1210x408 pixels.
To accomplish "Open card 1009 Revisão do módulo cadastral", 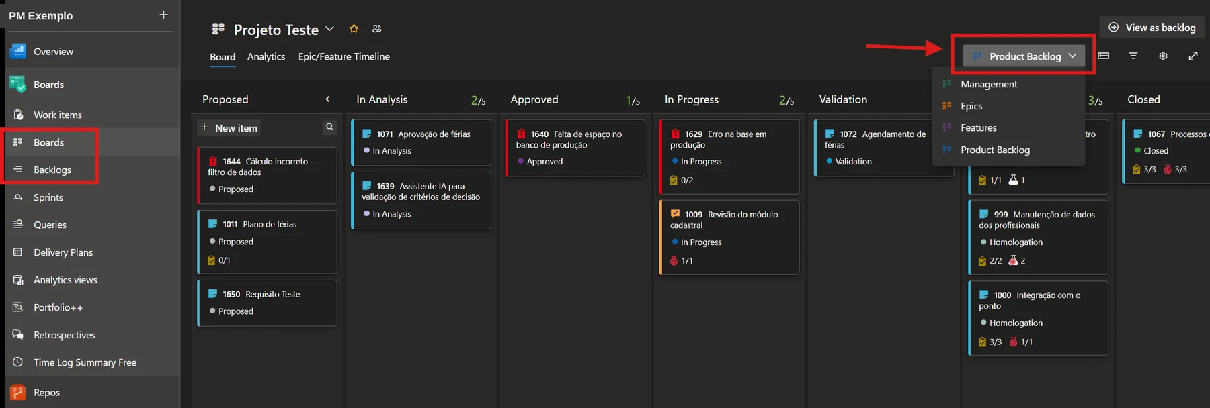I will pyautogui.click(x=729, y=238).
